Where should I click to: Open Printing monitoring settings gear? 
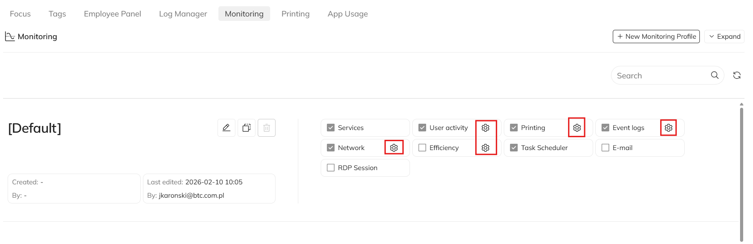pos(577,128)
